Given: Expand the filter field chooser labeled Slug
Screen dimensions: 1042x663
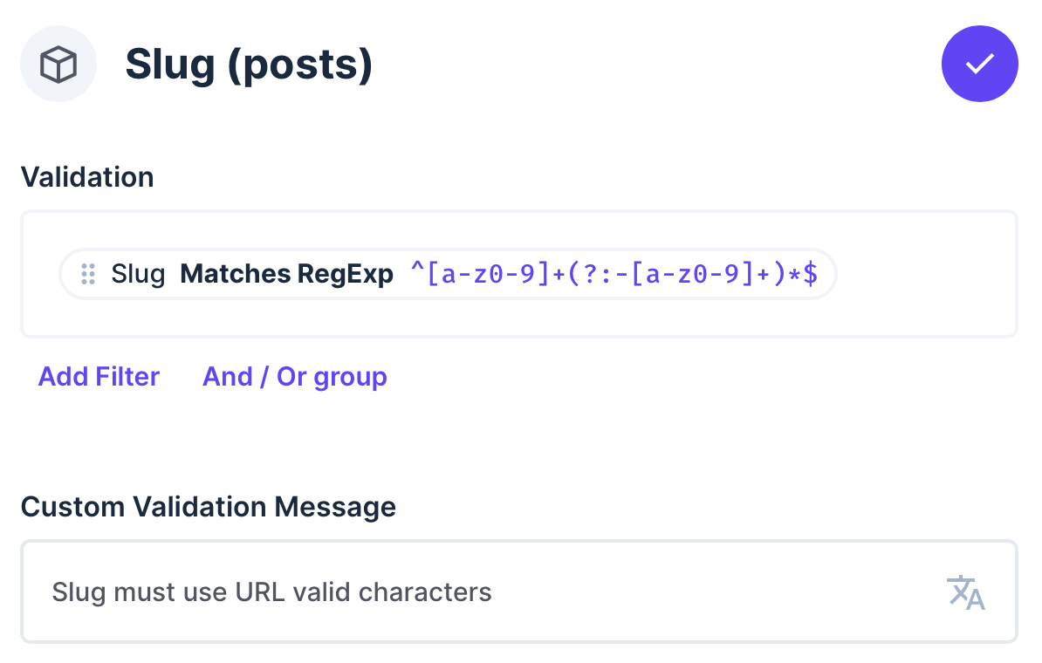Looking at the screenshot, I should [138, 274].
